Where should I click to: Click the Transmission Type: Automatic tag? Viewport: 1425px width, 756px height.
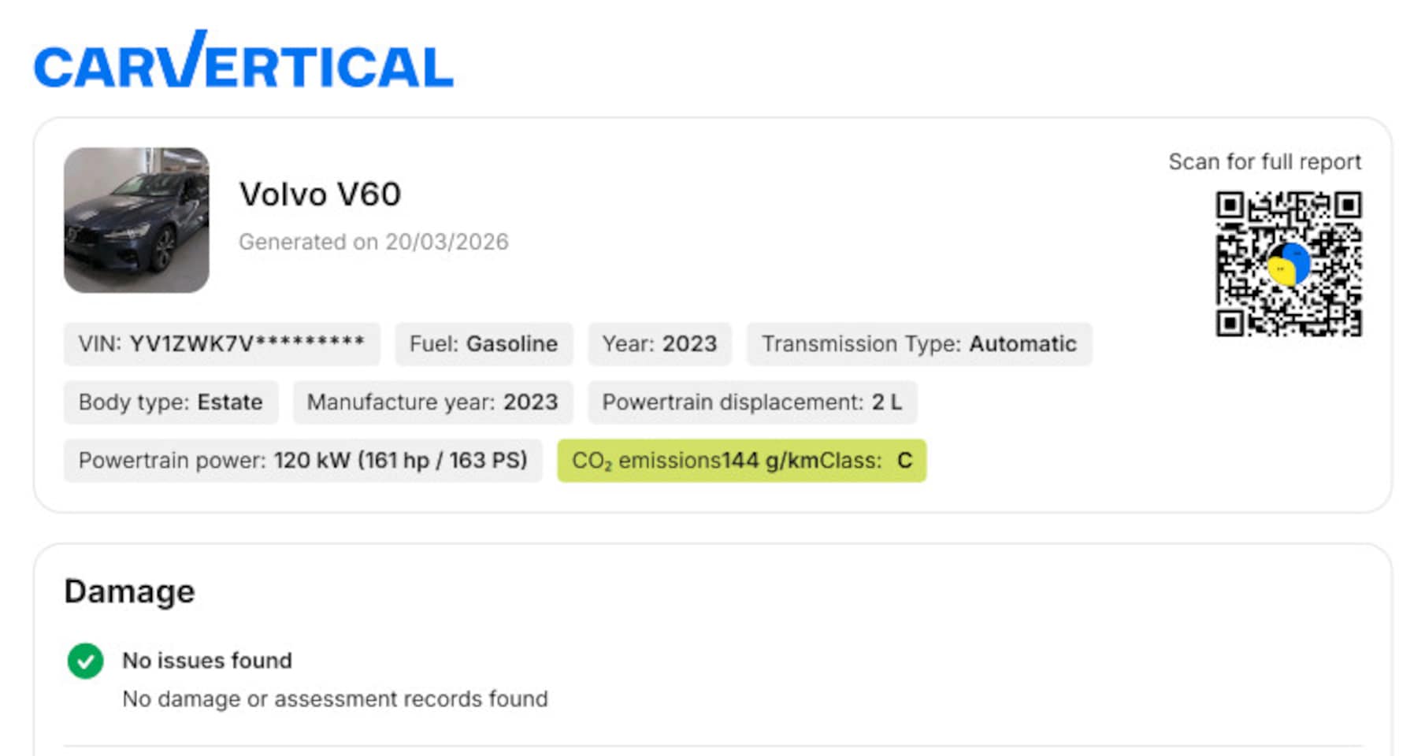tap(918, 344)
